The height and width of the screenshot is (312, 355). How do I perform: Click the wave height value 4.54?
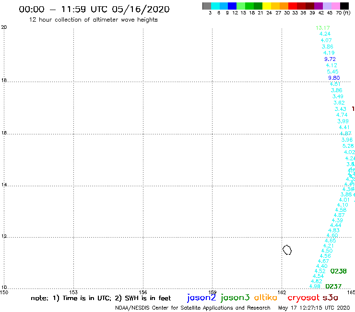(x=319, y=276)
